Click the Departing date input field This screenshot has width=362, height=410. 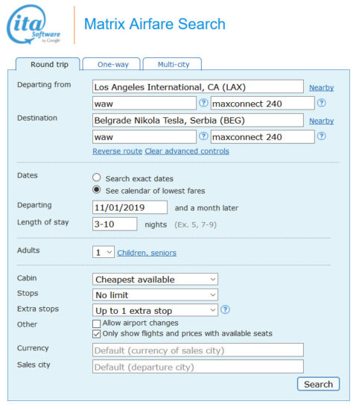click(x=130, y=207)
